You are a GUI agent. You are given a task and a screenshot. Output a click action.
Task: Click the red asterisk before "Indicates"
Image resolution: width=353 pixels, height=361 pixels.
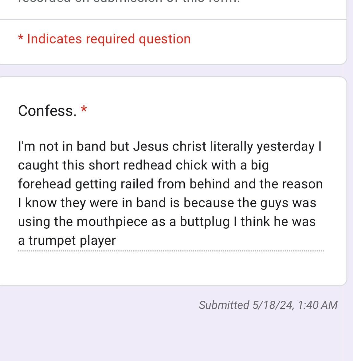(21, 39)
